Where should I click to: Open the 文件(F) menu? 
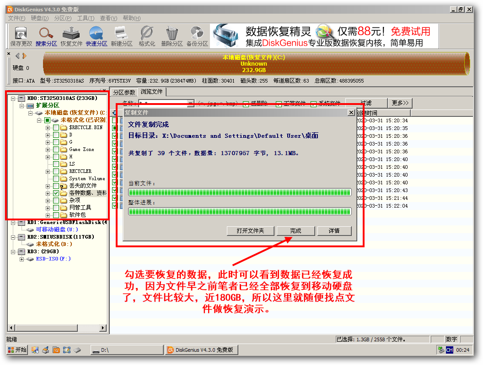tap(16, 18)
